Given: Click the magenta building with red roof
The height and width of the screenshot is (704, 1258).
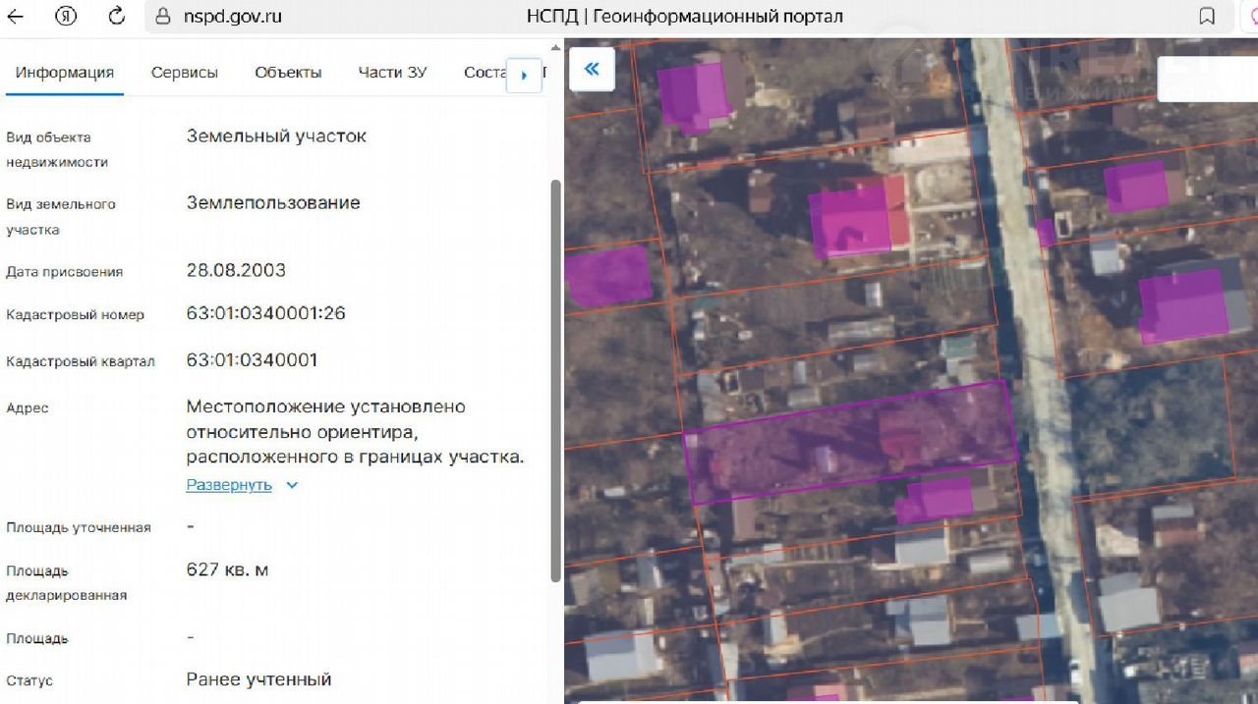Looking at the screenshot, I should click(857, 218).
